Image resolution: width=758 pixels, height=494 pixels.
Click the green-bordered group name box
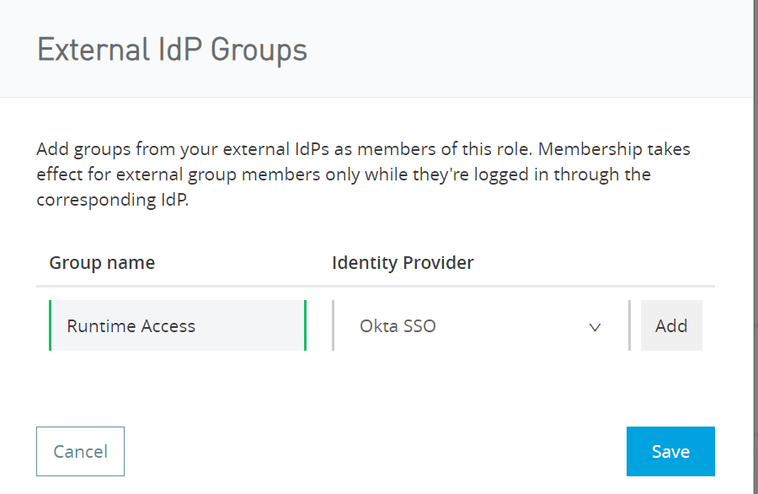click(178, 325)
